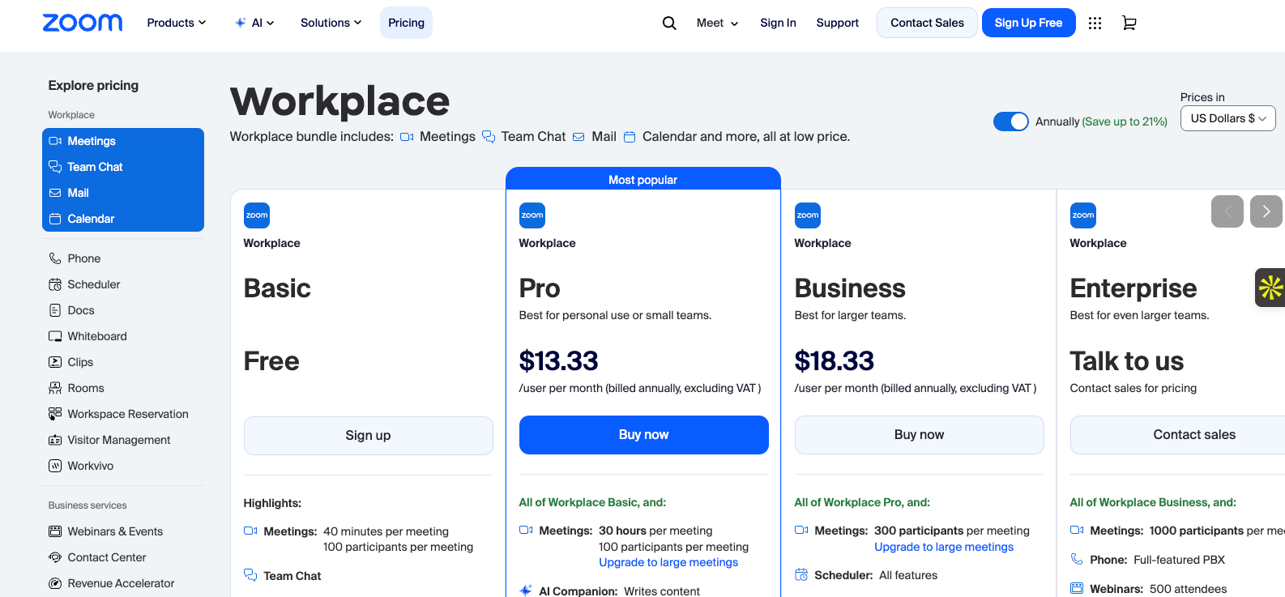Viewport: 1285px width, 597px height.
Task: Open the US Dollars currency dropdown
Action: point(1228,118)
